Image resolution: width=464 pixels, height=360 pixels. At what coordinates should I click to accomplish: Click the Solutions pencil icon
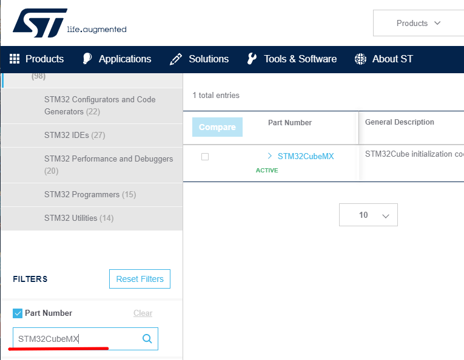click(176, 59)
